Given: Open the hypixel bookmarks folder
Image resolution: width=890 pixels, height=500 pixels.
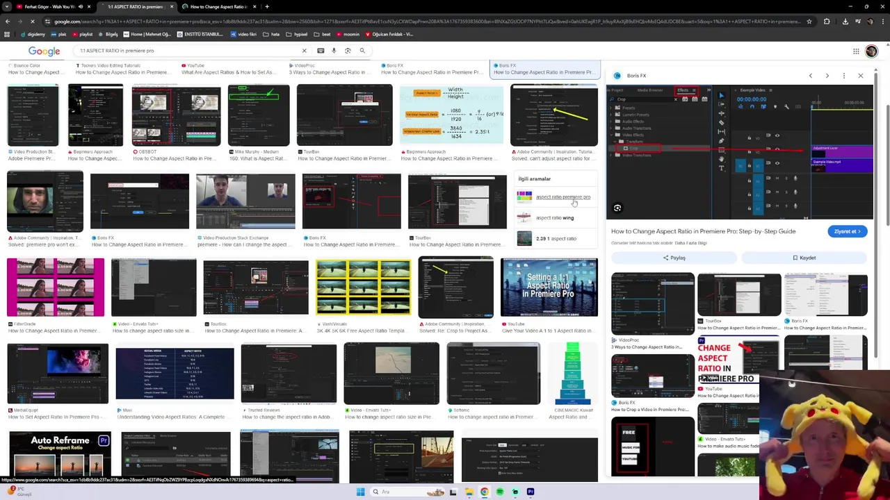Looking at the screenshot, I should [x=297, y=34].
